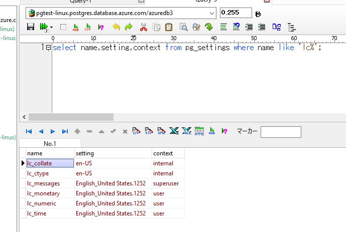This screenshot has width=346, height=232.
Task: Go to the first record arrow
Action: pyautogui.click(x=29, y=131)
